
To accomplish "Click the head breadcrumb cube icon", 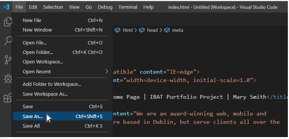I will [142, 30].
